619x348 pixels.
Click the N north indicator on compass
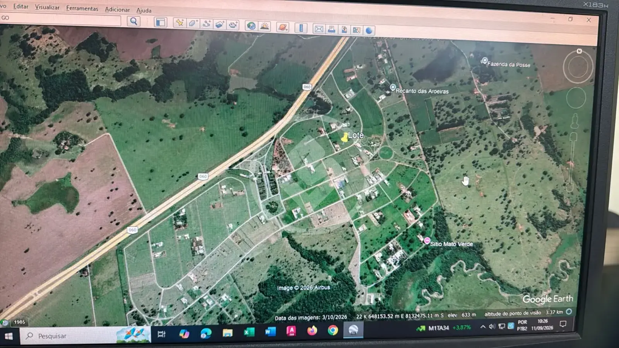(579, 51)
